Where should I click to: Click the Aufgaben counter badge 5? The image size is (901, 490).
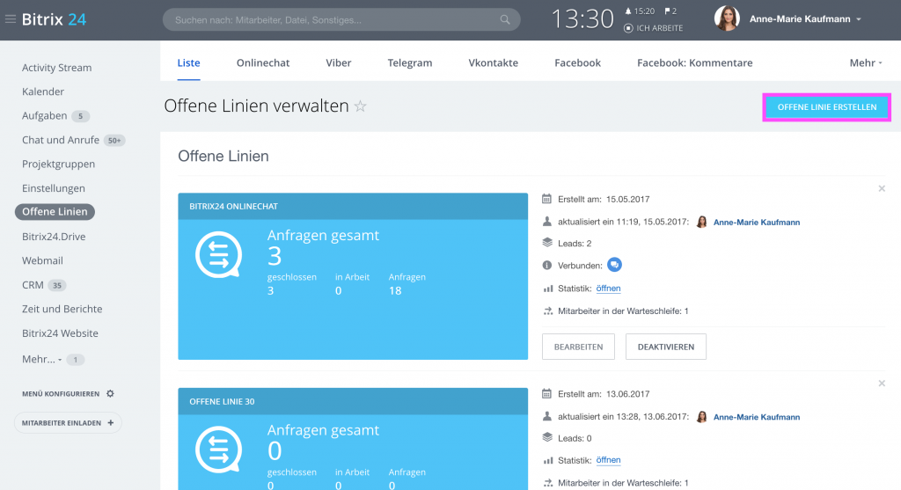[x=80, y=116]
